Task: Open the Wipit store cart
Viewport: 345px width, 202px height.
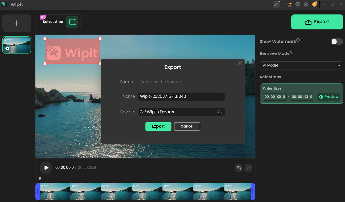Action: (289, 4)
